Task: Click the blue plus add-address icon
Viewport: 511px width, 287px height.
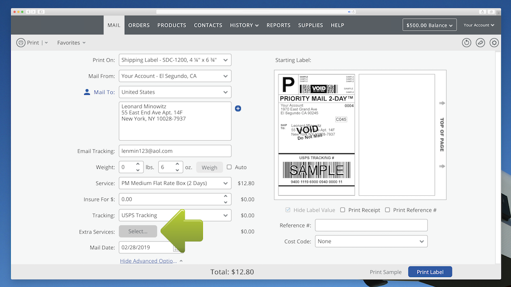Action: pyautogui.click(x=238, y=109)
